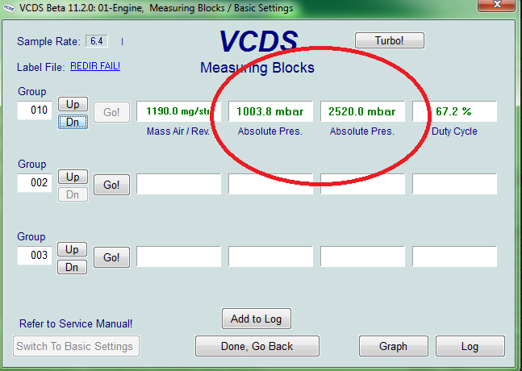Click the Sample Rate value field
Image resolution: width=522 pixels, height=371 pixels.
click(98, 40)
